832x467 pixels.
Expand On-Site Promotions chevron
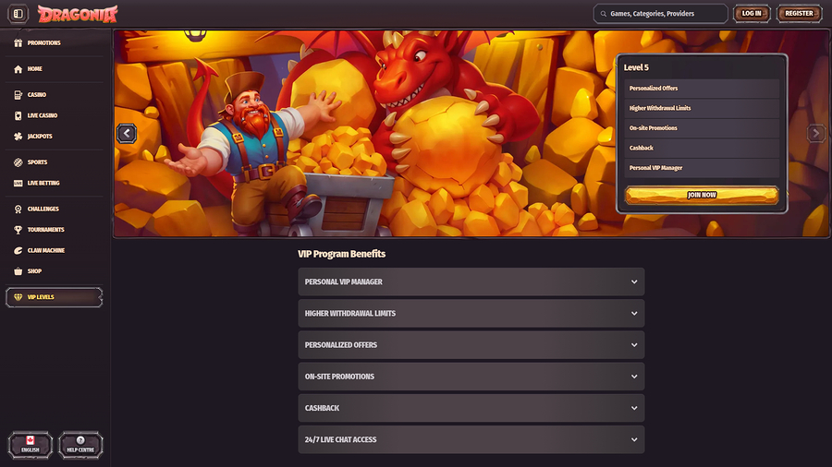point(634,377)
